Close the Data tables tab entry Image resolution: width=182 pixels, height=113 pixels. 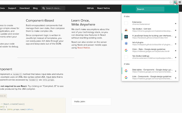pos(176,71)
